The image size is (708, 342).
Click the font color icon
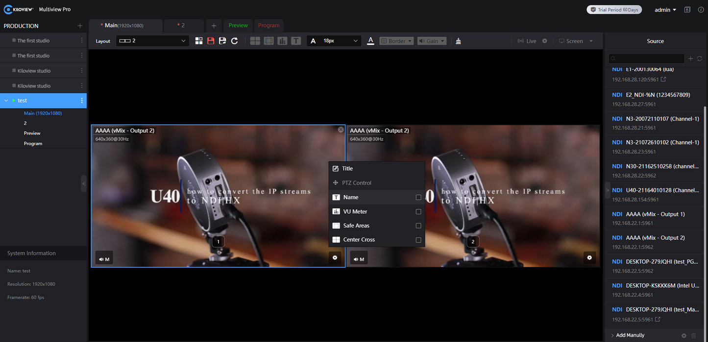[370, 41]
